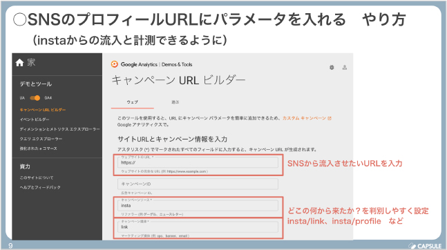Open ヘルプとフィードバック link
The width and height of the screenshot is (447, 250).
(x=40, y=187)
